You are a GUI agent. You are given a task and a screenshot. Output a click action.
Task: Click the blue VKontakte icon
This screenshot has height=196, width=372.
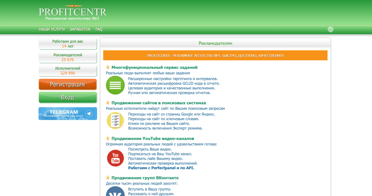115,191
